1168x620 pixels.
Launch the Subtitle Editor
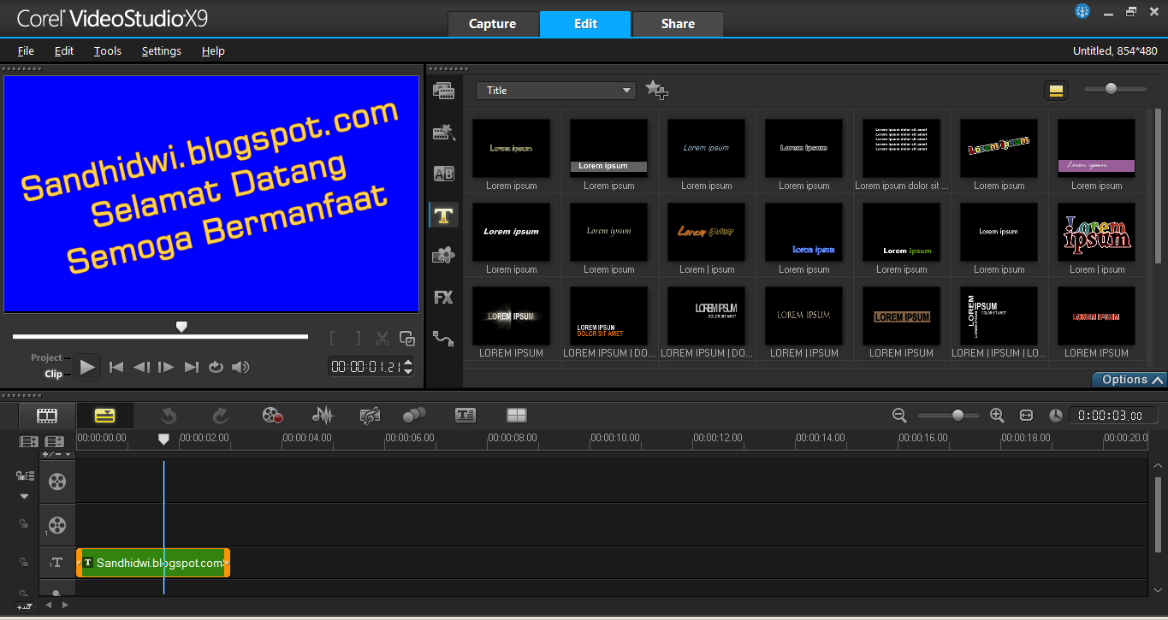(465, 415)
